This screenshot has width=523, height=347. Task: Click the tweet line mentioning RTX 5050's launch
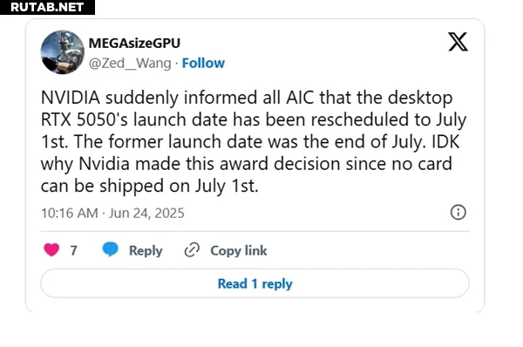[254, 119]
